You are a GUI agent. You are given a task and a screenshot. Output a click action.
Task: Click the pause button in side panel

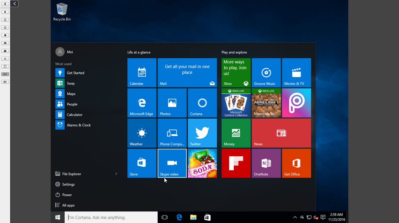(5, 12)
